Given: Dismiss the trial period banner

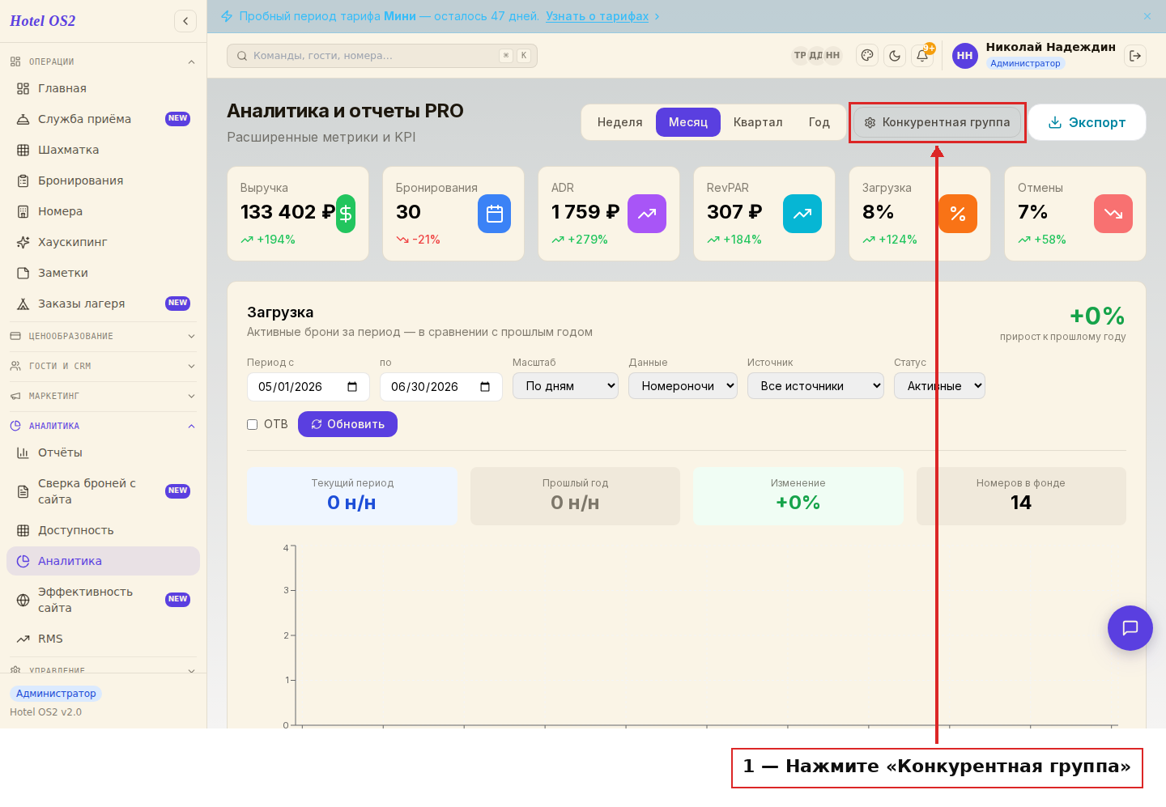Looking at the screenshot, I should click(x=1147, y=16).
